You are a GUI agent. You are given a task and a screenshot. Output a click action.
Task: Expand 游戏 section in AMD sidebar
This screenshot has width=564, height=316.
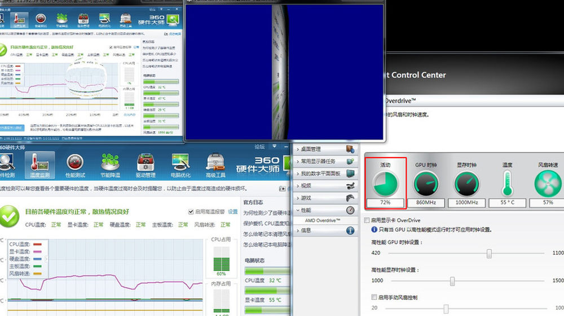tap(298, 198)
